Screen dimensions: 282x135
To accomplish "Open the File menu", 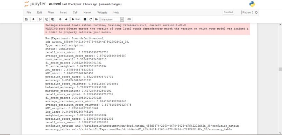I will [29, 12].
